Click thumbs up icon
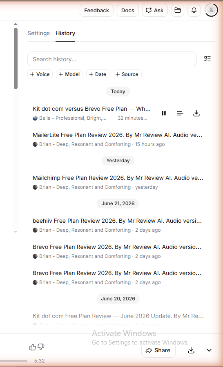The image size is (223, 367). (33, 347)
